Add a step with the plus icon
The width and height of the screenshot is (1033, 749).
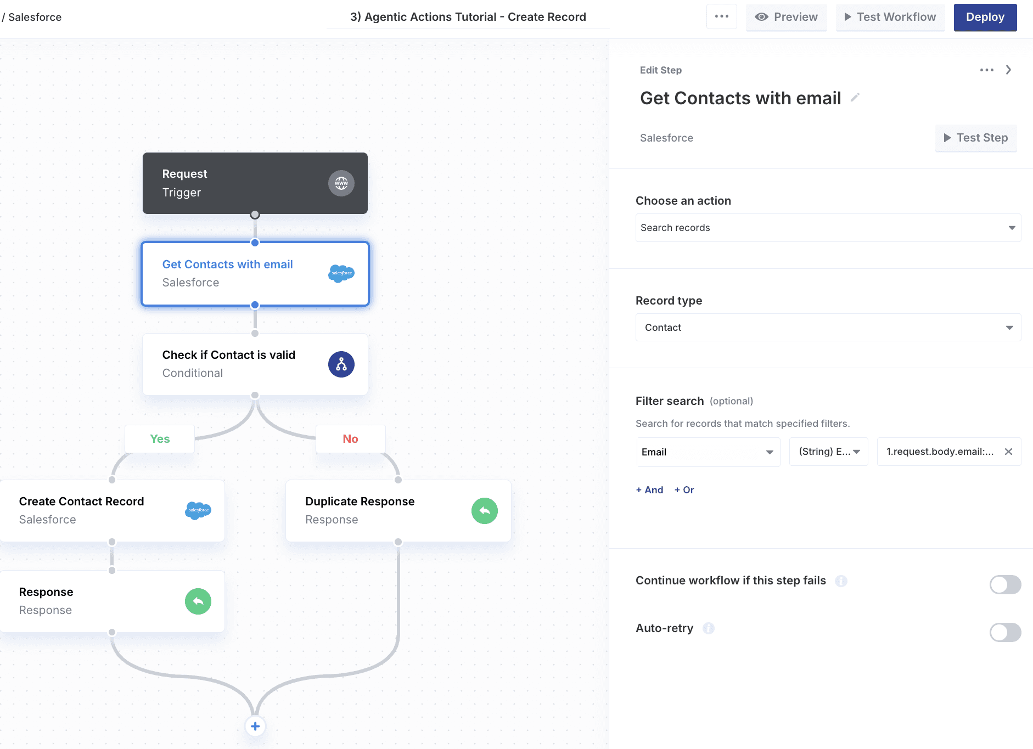(255, 727)
